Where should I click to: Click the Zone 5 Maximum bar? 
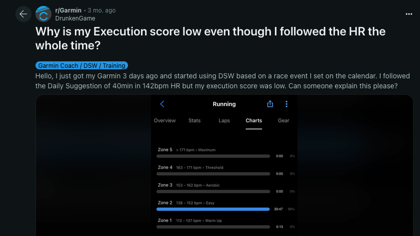click(213, 156)
